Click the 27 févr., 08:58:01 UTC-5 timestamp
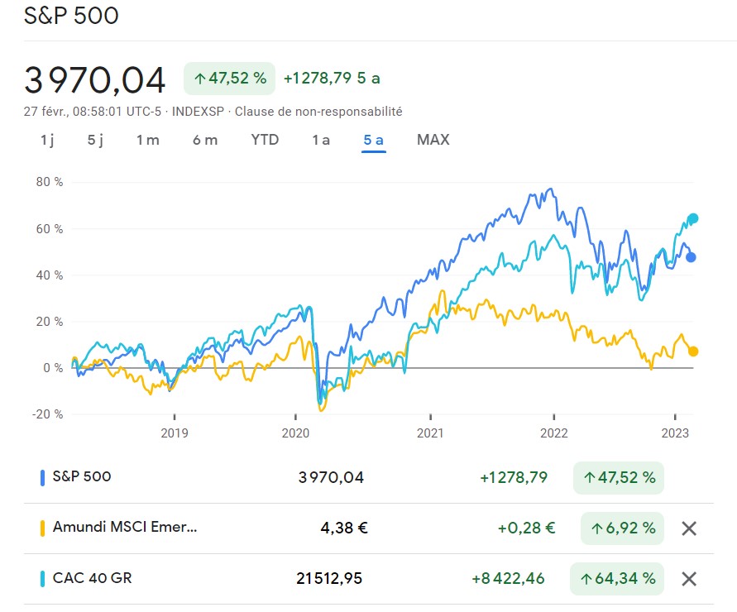 tap(93, 112)
